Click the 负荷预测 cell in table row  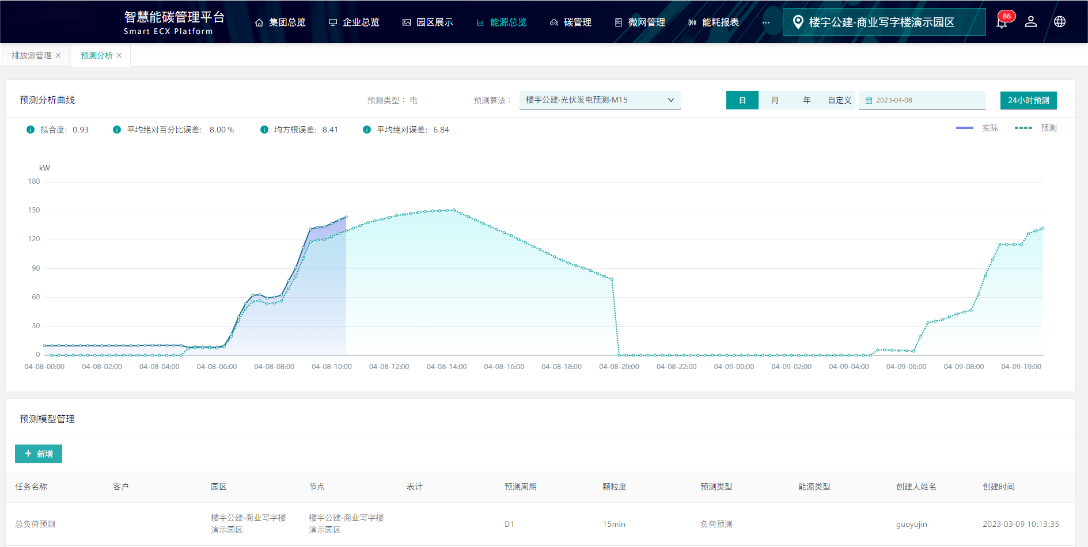717,524
